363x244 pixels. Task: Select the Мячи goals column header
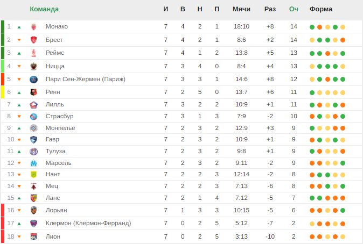(241, 9)
